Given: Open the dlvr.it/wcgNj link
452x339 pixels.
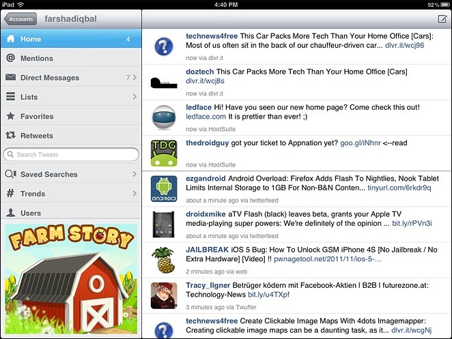Looking at the screenshot, I should pyautogui.click(x=411, y=330).
